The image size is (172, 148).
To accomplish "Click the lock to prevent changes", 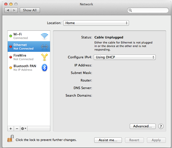I will tap(11, 138).
